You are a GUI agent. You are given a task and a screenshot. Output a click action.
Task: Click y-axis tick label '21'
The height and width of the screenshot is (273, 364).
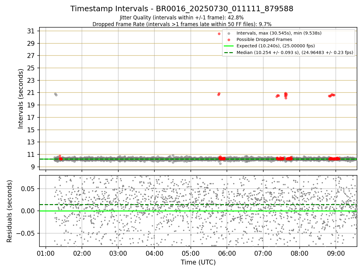coord(31,93)
